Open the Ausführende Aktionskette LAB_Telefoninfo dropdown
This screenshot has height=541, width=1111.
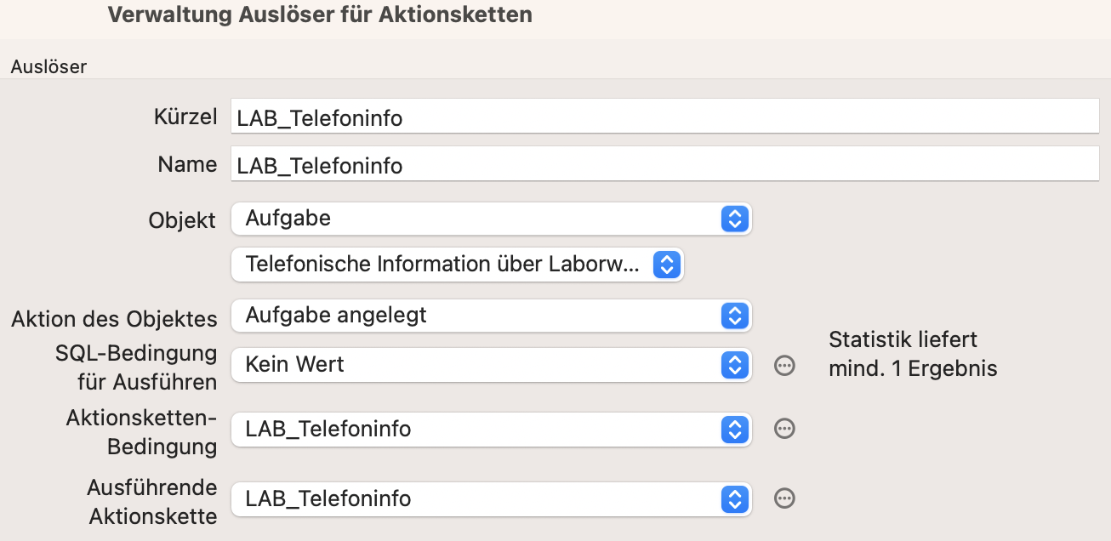point(492,499)
